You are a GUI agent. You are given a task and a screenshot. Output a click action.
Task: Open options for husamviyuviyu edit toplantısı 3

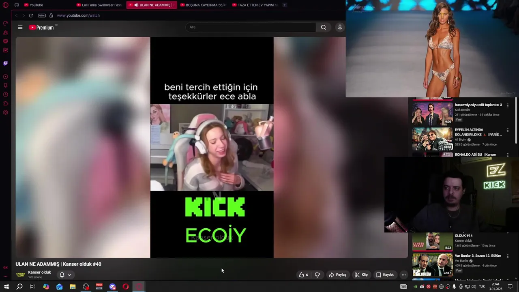point(508,105)
